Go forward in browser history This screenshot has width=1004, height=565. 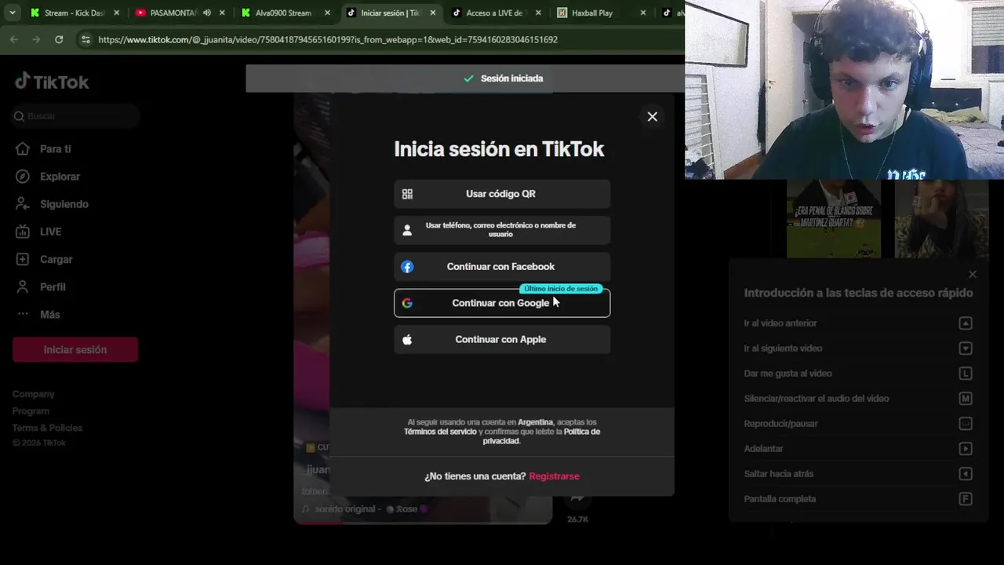pos(36,39)
